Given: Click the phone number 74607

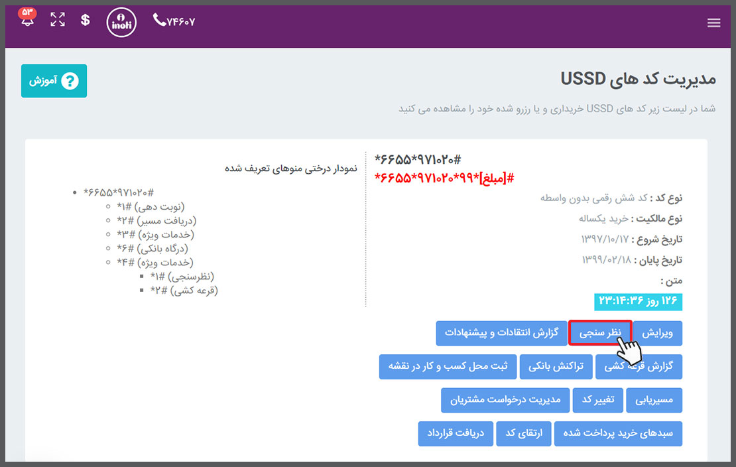Looking at the screenshot, I should [x=174, y=21].
